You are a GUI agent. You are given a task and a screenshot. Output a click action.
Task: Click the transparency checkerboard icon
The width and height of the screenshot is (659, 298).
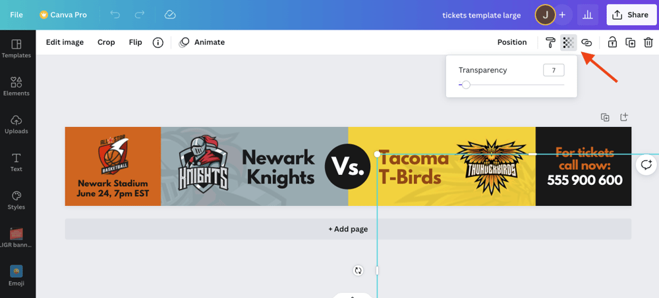point(569,42)
